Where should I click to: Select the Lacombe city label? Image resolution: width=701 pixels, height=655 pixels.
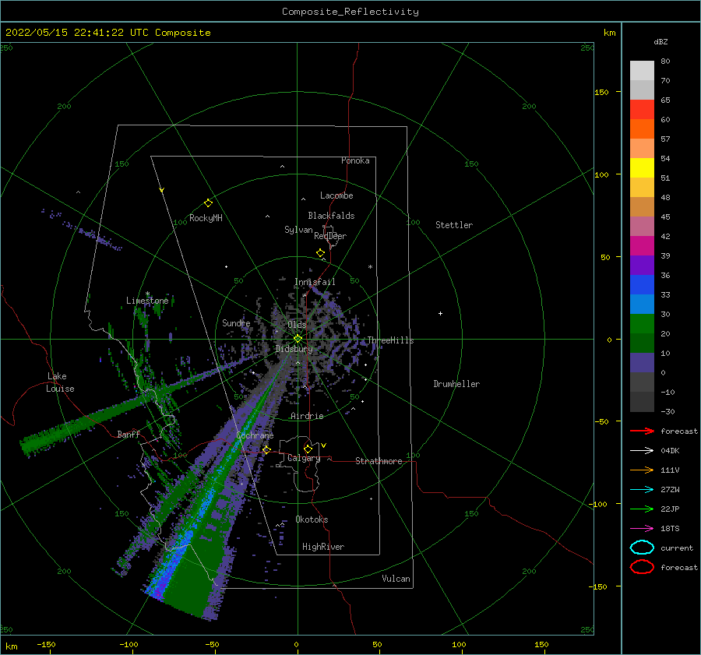point(336,195)
